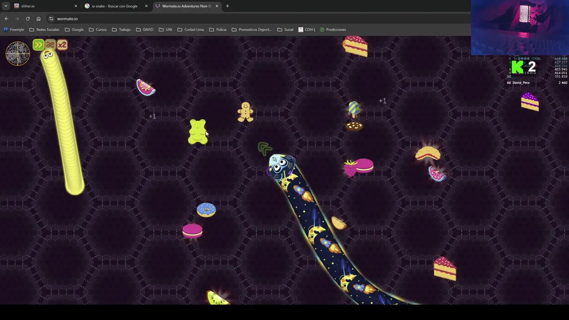Go to the browser home page

(x=38, y=19)
